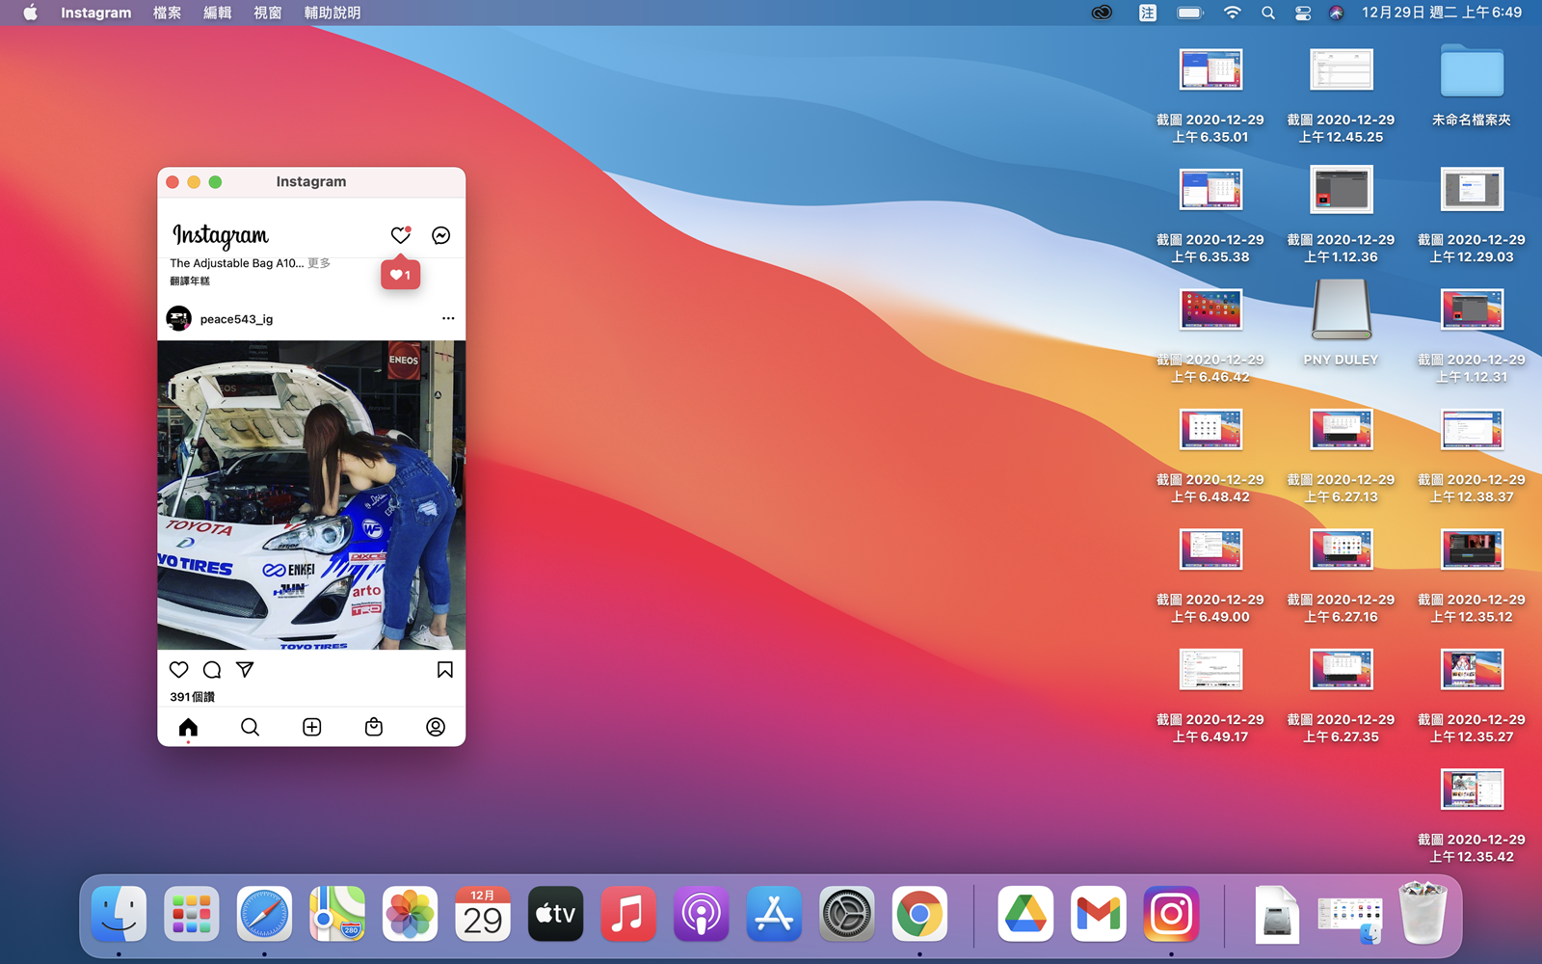Save post with bookmark icon
Viewport: 1542px width, 964px height.
pyautogui.click(x=444, y=669)
